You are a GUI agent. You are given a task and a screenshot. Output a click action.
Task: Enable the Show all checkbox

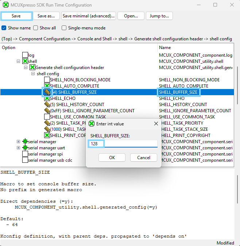(x=36, y=28)
